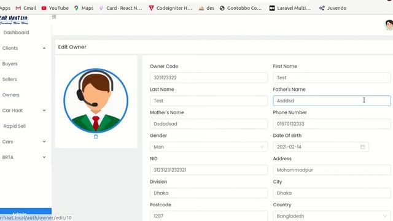Image resolution: width=393 pixels, height=221 pixels.
Task: Open the Maps bookmark
Action: 84,8
